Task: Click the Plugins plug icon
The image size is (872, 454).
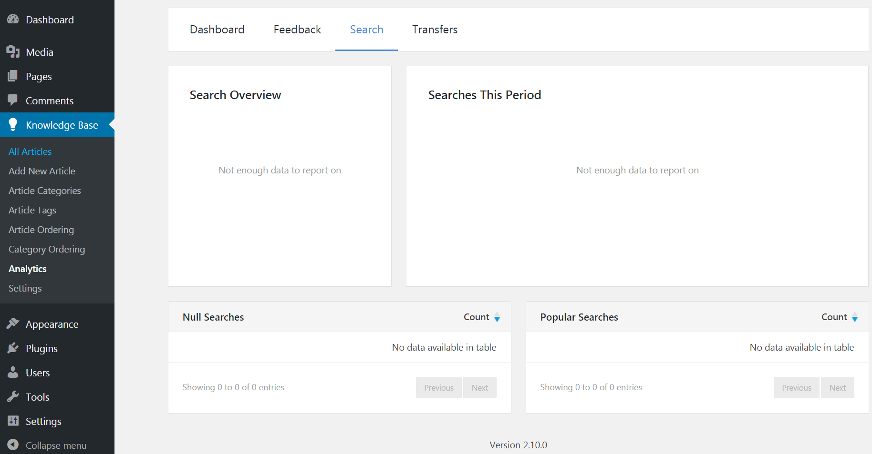Action: [x=13, y=348]
